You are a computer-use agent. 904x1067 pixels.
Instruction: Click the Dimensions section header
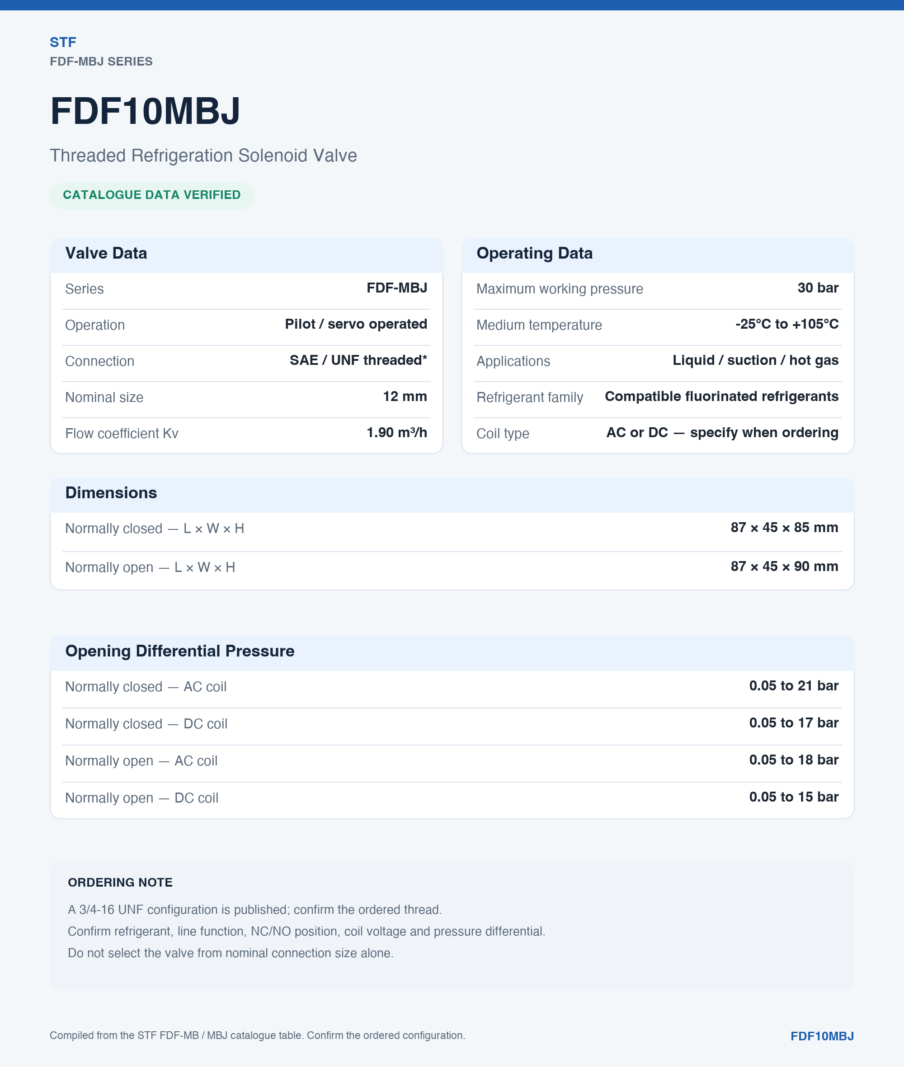(x=111, y=493)
